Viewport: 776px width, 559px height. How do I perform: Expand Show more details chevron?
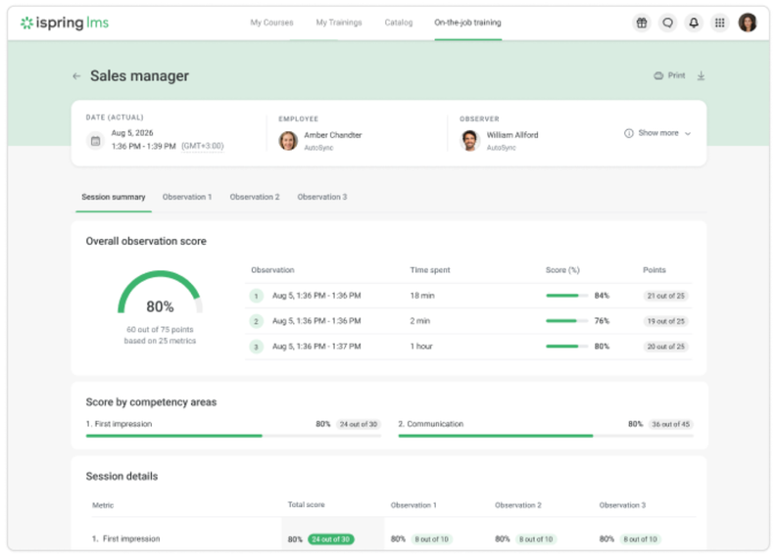(x=688, y=133)
